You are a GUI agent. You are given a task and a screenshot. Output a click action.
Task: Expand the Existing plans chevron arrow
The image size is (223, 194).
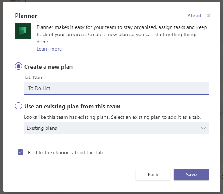(x=203, y=128)
